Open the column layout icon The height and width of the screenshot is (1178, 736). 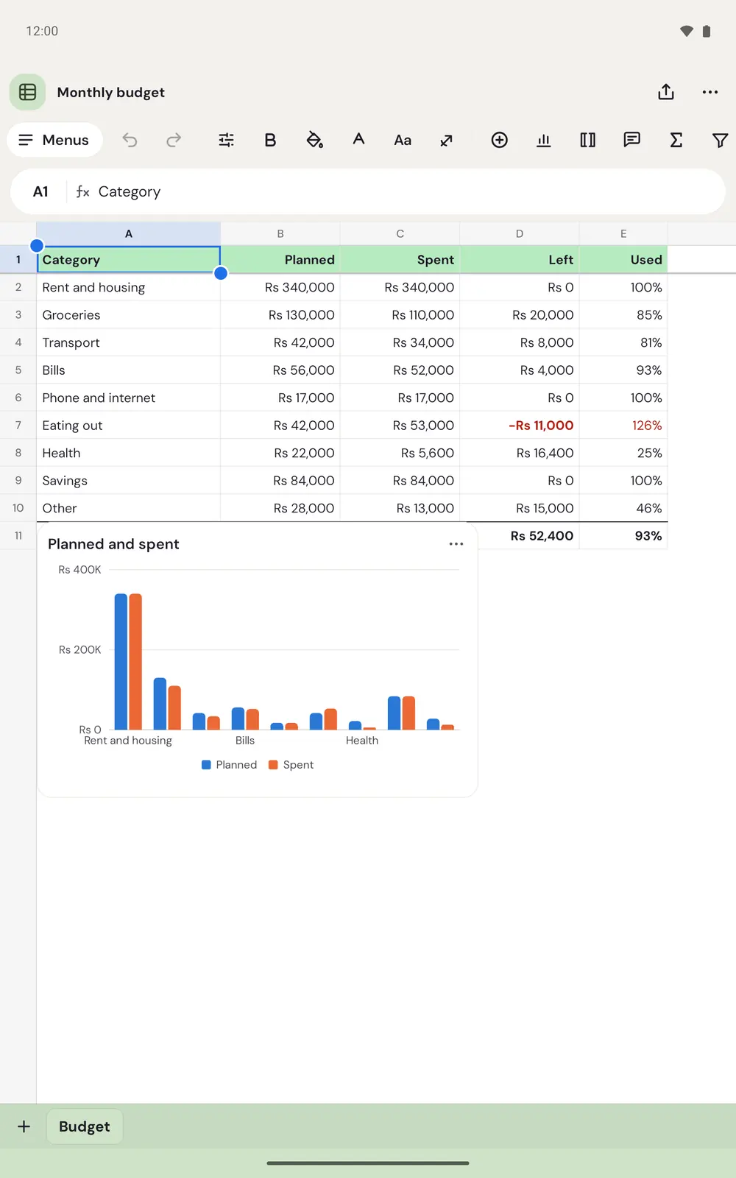click(588, 140)
